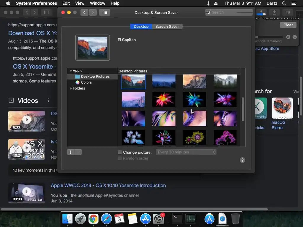Open the Apple menu

tap(8, 3)
